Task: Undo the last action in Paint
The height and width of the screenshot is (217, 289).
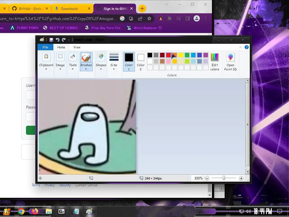Action: tap(58, 40)
